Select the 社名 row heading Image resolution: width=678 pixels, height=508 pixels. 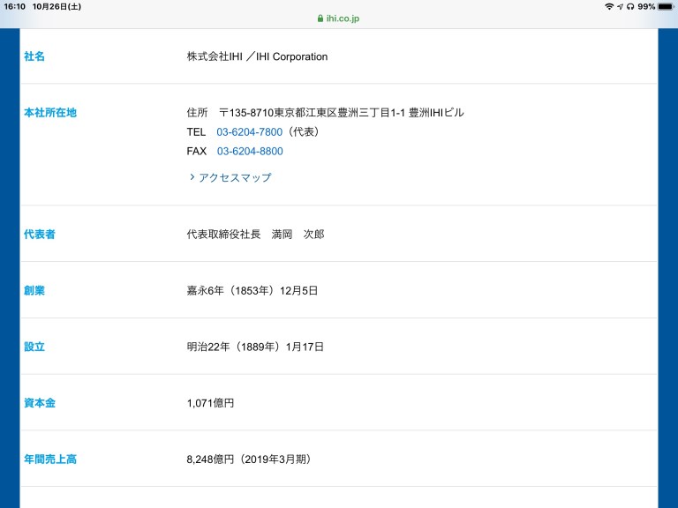34,56
